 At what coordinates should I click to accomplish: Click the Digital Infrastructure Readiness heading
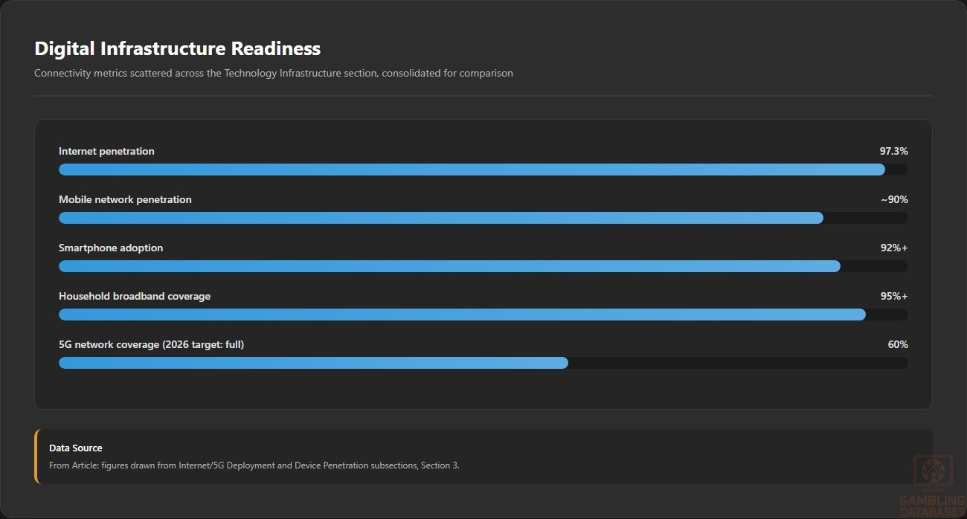click(x=178, y=48)
